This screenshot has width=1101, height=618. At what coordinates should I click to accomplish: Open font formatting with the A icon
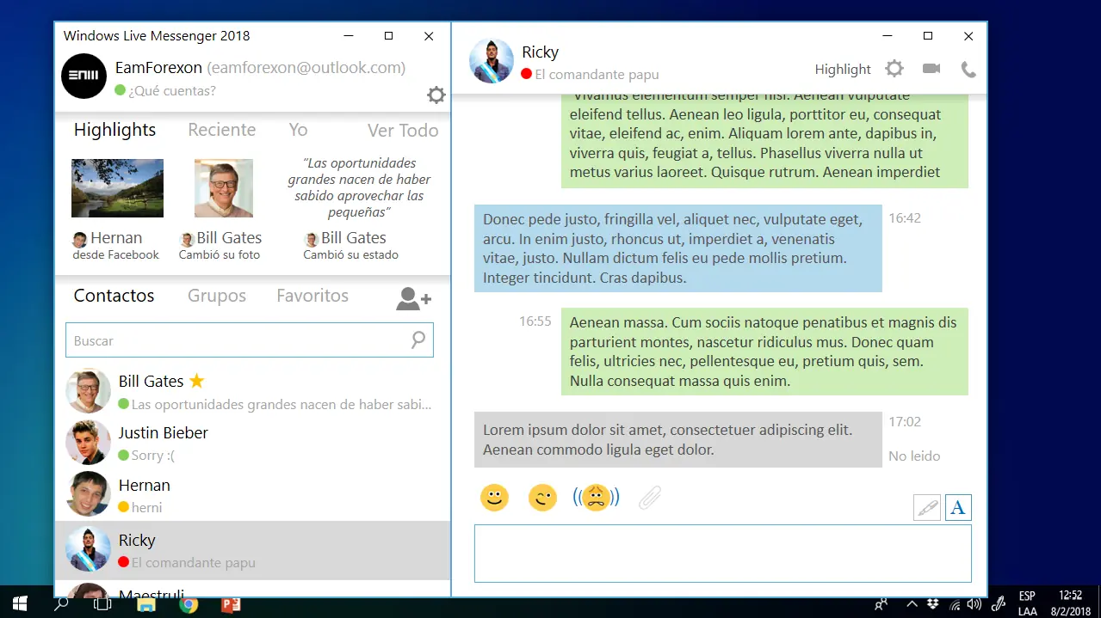(x=958, y=507)
